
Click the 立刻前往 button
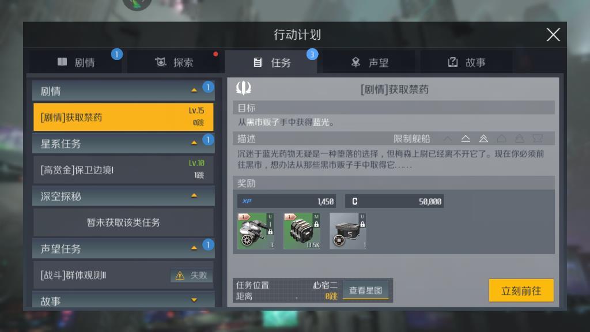(x=521, y=290)
